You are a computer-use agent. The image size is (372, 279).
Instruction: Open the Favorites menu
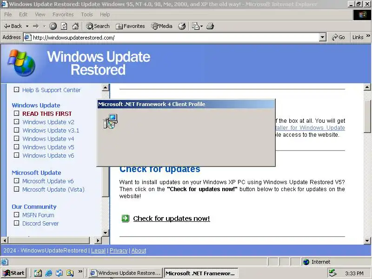pyautogui.click(x=63, y=14)
